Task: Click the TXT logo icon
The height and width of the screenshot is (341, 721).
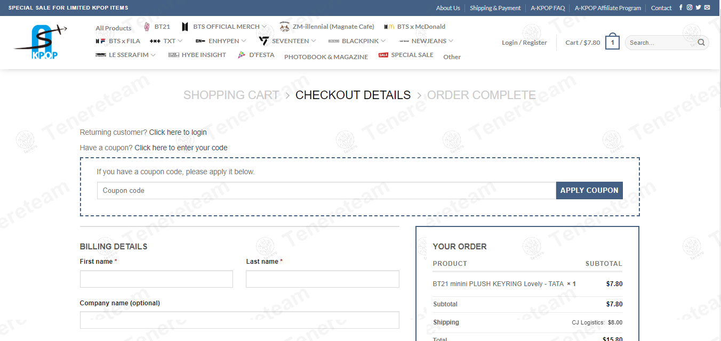Action: coord(155,40)
